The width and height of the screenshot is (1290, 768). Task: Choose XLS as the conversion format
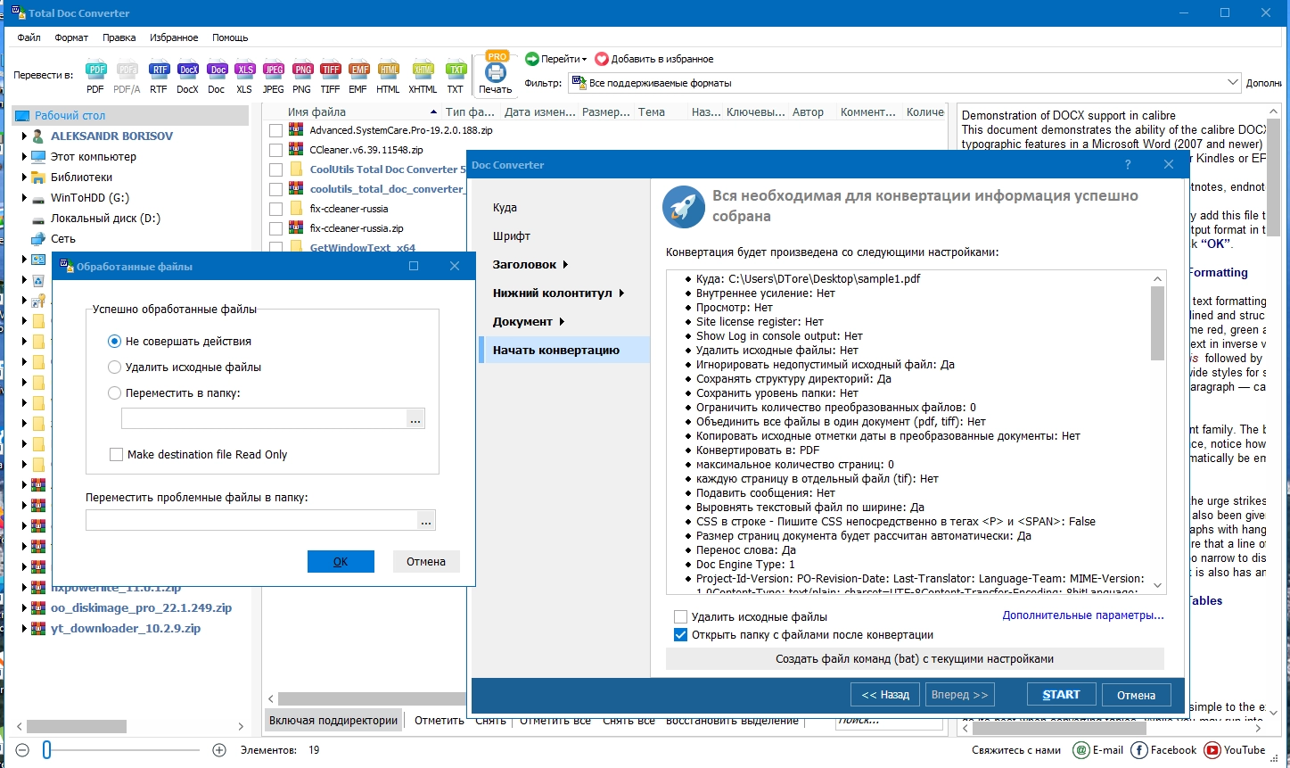tap(244, 75)
